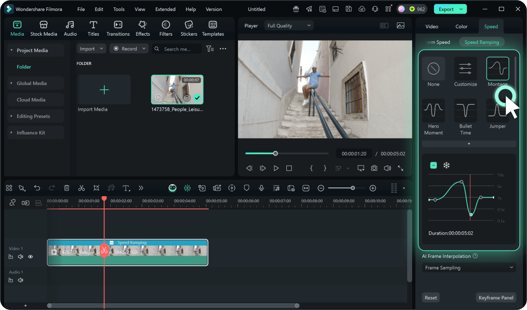Viewport: 527px width, 310px height.
Task: Open the Tools menu
Action: click(119, 9)
